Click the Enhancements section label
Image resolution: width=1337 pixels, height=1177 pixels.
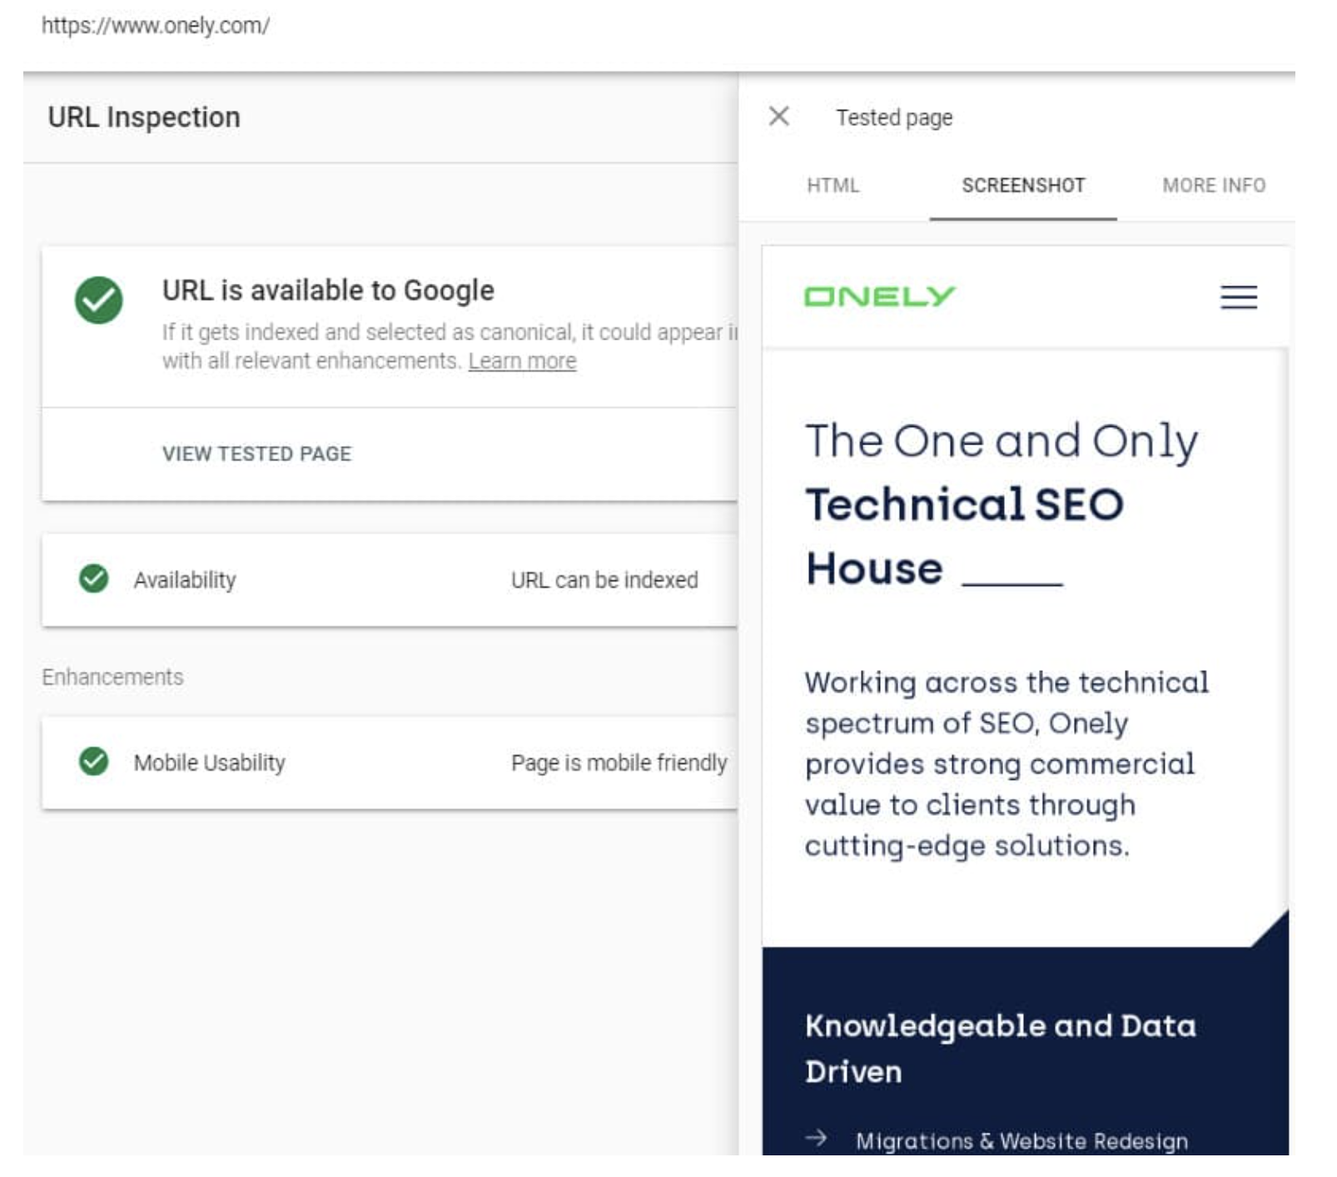pyautogui.click(x=112, y=677)
